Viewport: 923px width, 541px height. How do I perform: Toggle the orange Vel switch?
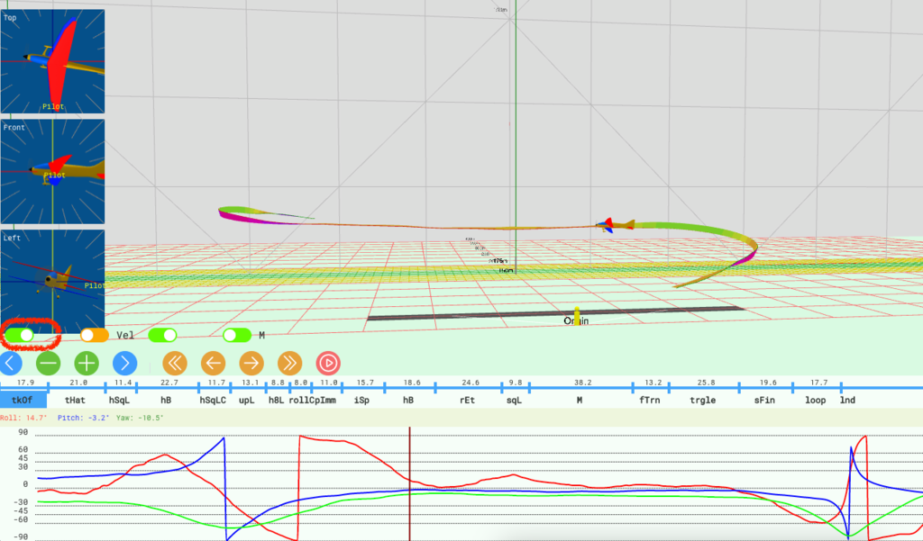click(95, 335)
